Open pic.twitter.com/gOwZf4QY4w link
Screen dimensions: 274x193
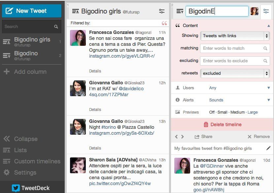click(120, 183)
